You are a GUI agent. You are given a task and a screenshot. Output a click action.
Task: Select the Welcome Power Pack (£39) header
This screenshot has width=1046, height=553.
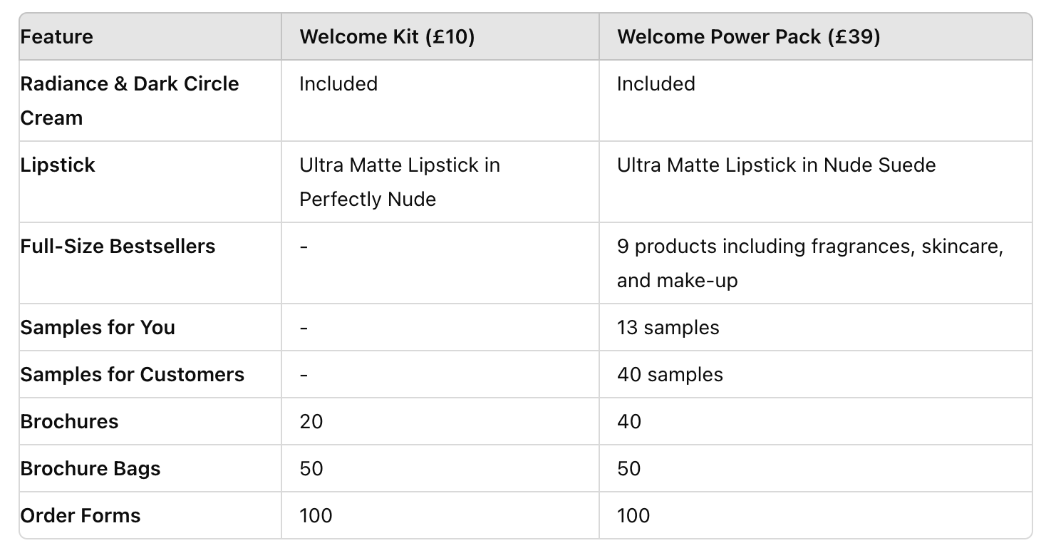748,37
